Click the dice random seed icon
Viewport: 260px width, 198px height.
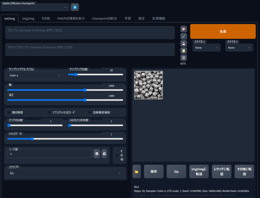coord(97,154)
